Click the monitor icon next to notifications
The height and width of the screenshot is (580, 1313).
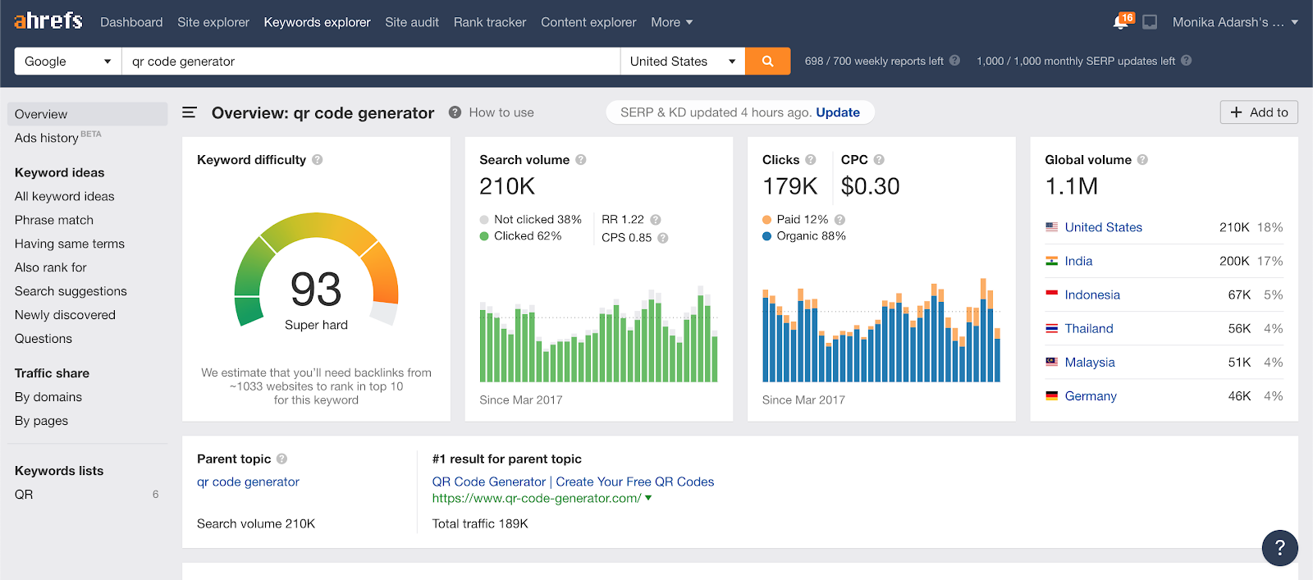1150,22
